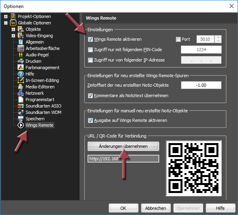The width and height of the screenshot is (238, 215).
Task: Click the Video-Eingang camera icon
Action: (x=21, y=36)
